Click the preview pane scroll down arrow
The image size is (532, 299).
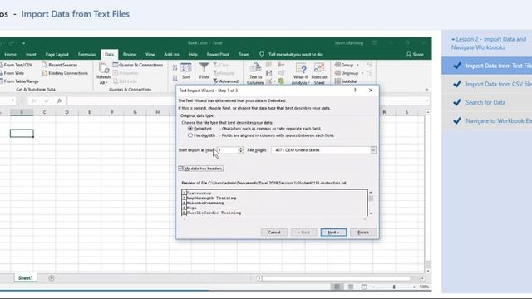[x=371, y=213]
